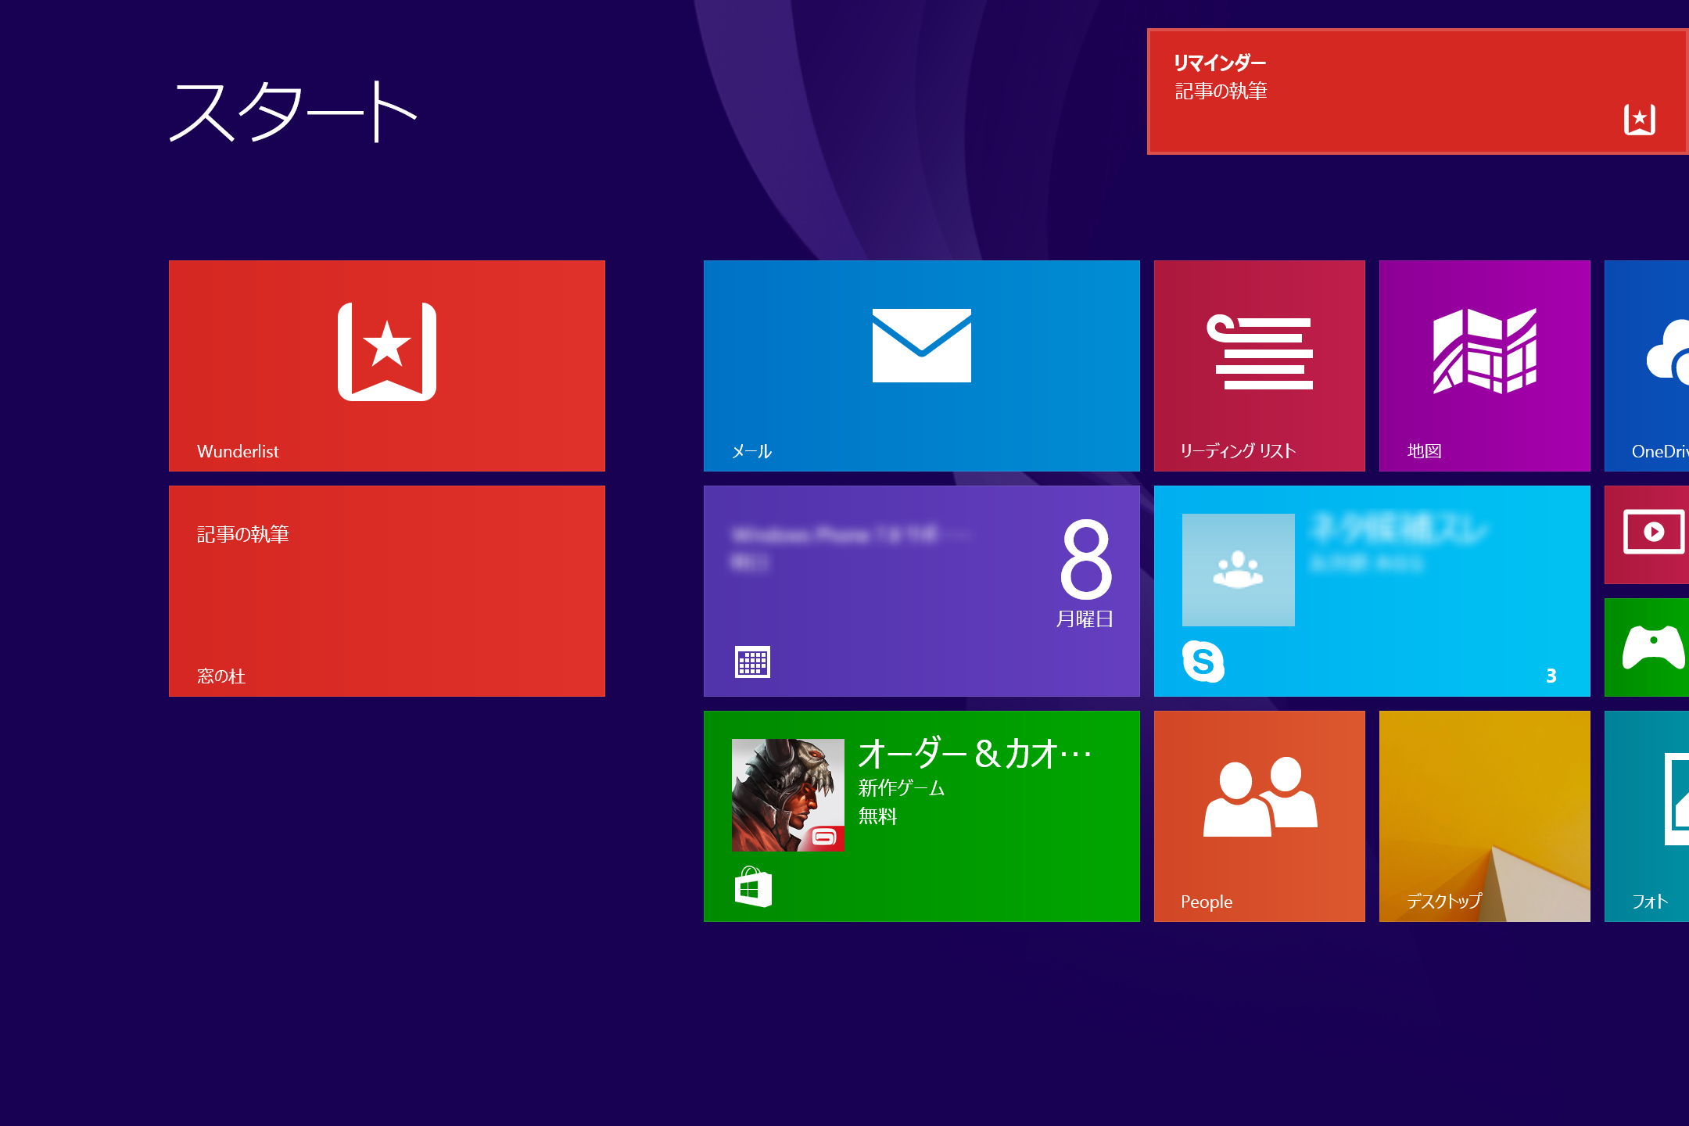Viewport: 1689px width, 1126px height.
Task: Open the Maps (地図) tile
Action: click(1484, 365)
